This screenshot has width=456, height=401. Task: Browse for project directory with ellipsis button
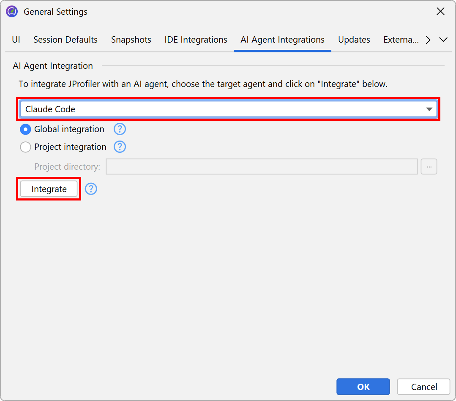click(x=429, y=167)
